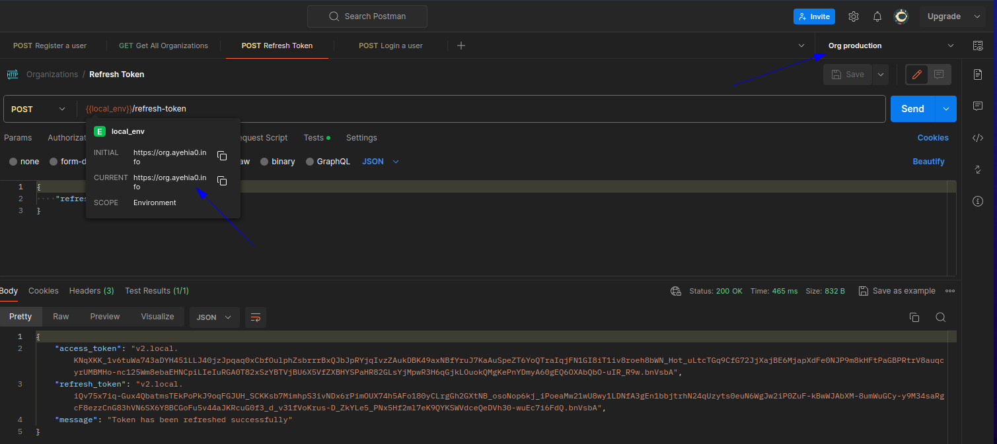Open the POST method dropdown
The image size is (997, 444).
pos(40,109)
